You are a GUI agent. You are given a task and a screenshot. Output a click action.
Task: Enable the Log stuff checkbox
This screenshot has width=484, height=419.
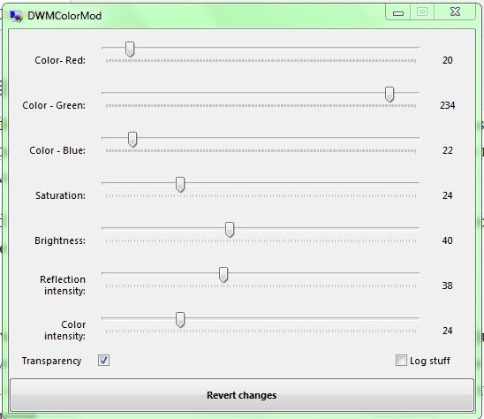coord(401,361)
